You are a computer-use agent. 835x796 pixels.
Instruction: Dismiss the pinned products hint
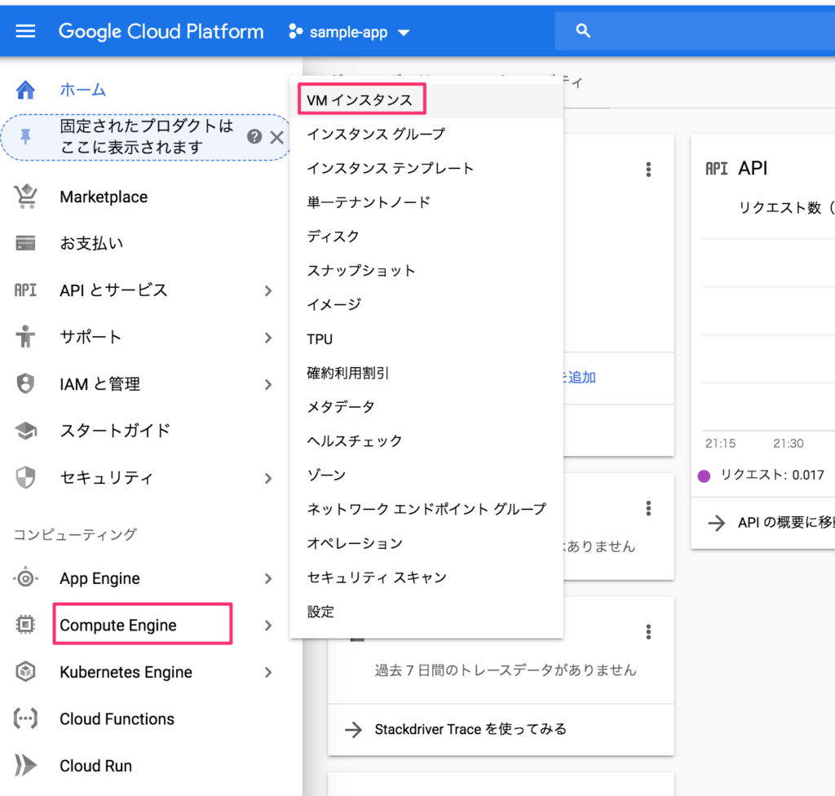click(277, 138)
